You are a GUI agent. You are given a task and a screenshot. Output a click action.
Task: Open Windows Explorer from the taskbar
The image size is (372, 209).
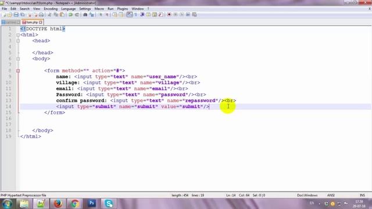24,204
